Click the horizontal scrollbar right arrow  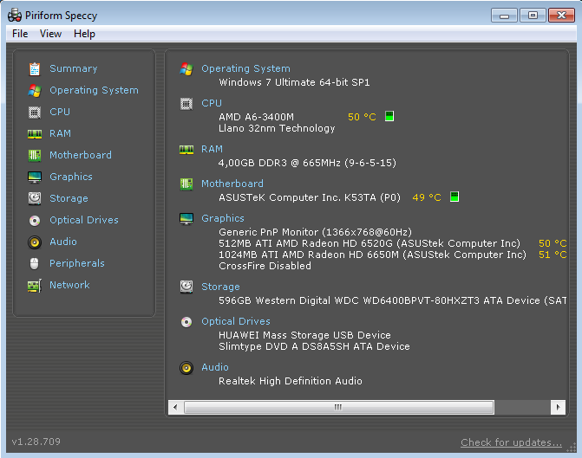point(558,407)
